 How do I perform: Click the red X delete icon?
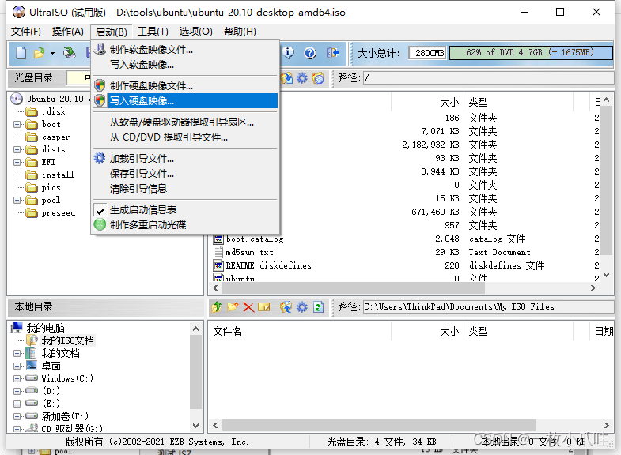pyautogui.click(x=248, y=306)
